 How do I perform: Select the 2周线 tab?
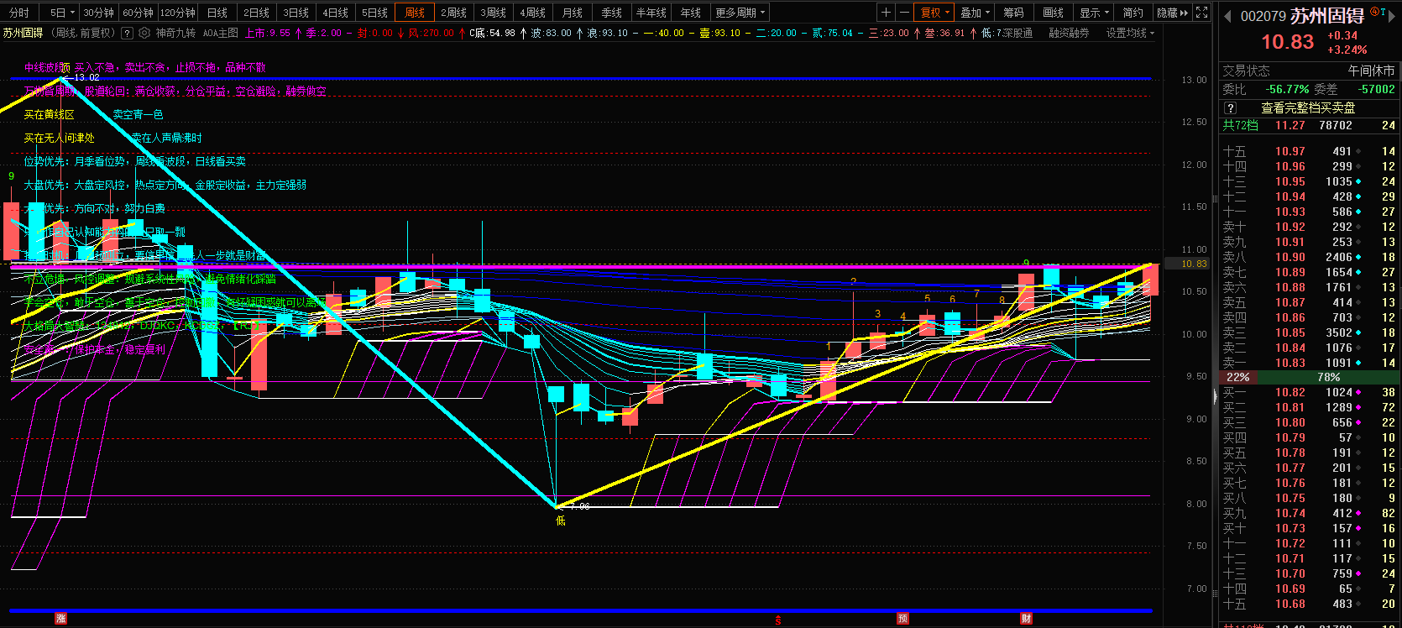click(454, 13)
